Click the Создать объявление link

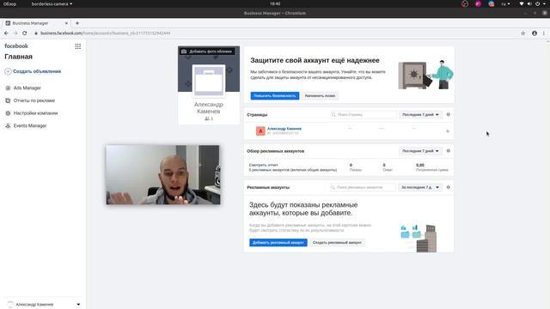(37, 71)
